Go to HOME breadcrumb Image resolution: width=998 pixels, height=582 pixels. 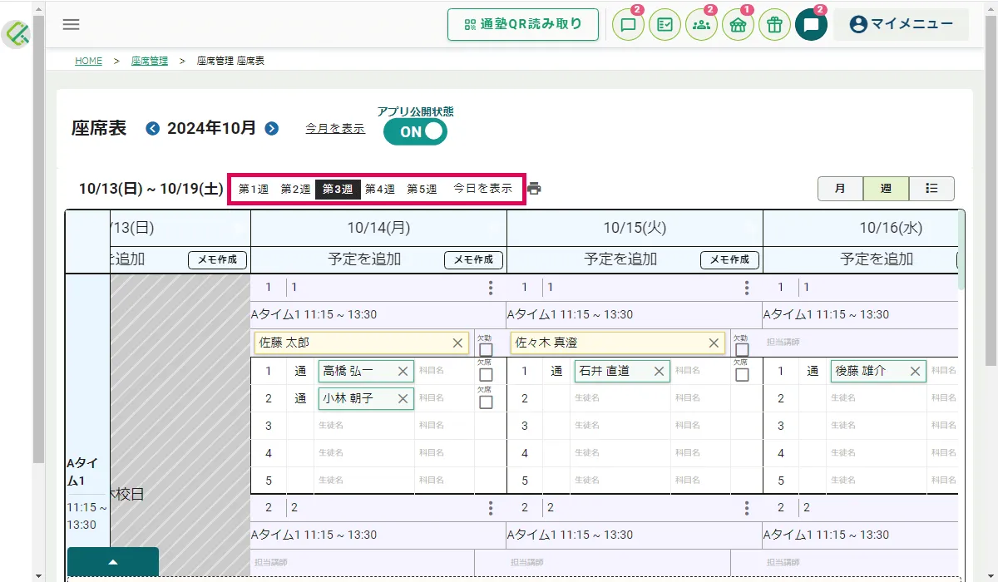coord(88,61)
